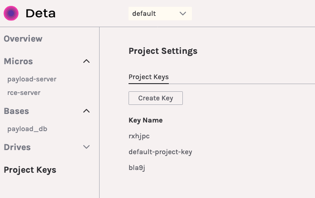Click the Key Name column header

(x=146, y=120)
